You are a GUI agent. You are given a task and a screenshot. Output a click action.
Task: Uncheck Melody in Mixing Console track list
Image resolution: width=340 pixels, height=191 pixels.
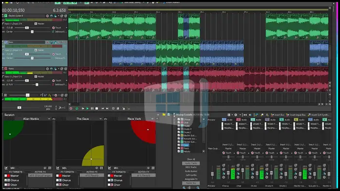179,152
